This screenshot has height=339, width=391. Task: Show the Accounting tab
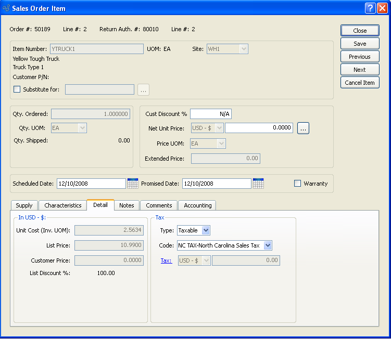click(198, 205)
